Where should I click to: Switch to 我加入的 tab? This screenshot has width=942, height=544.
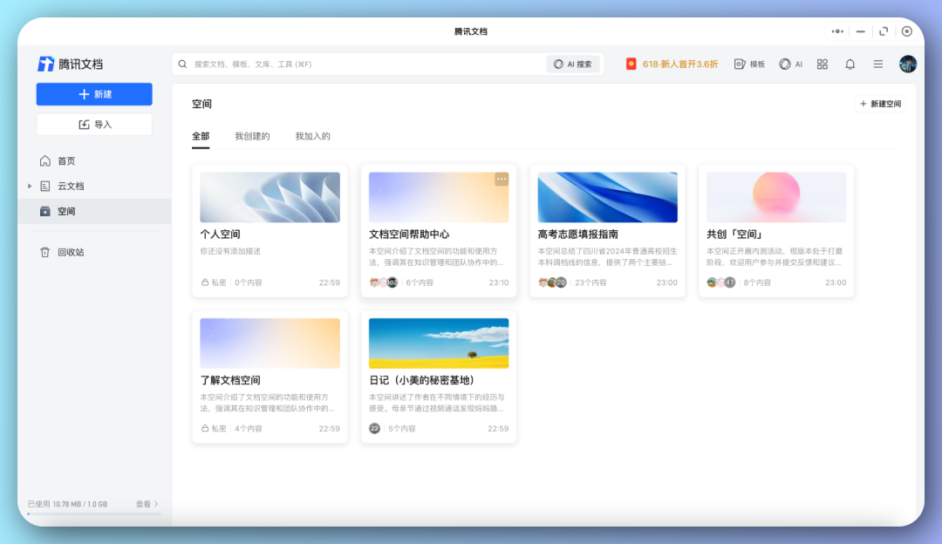pos(312,136)
